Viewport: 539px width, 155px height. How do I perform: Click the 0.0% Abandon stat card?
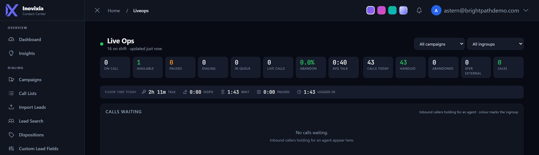[311, 67]
